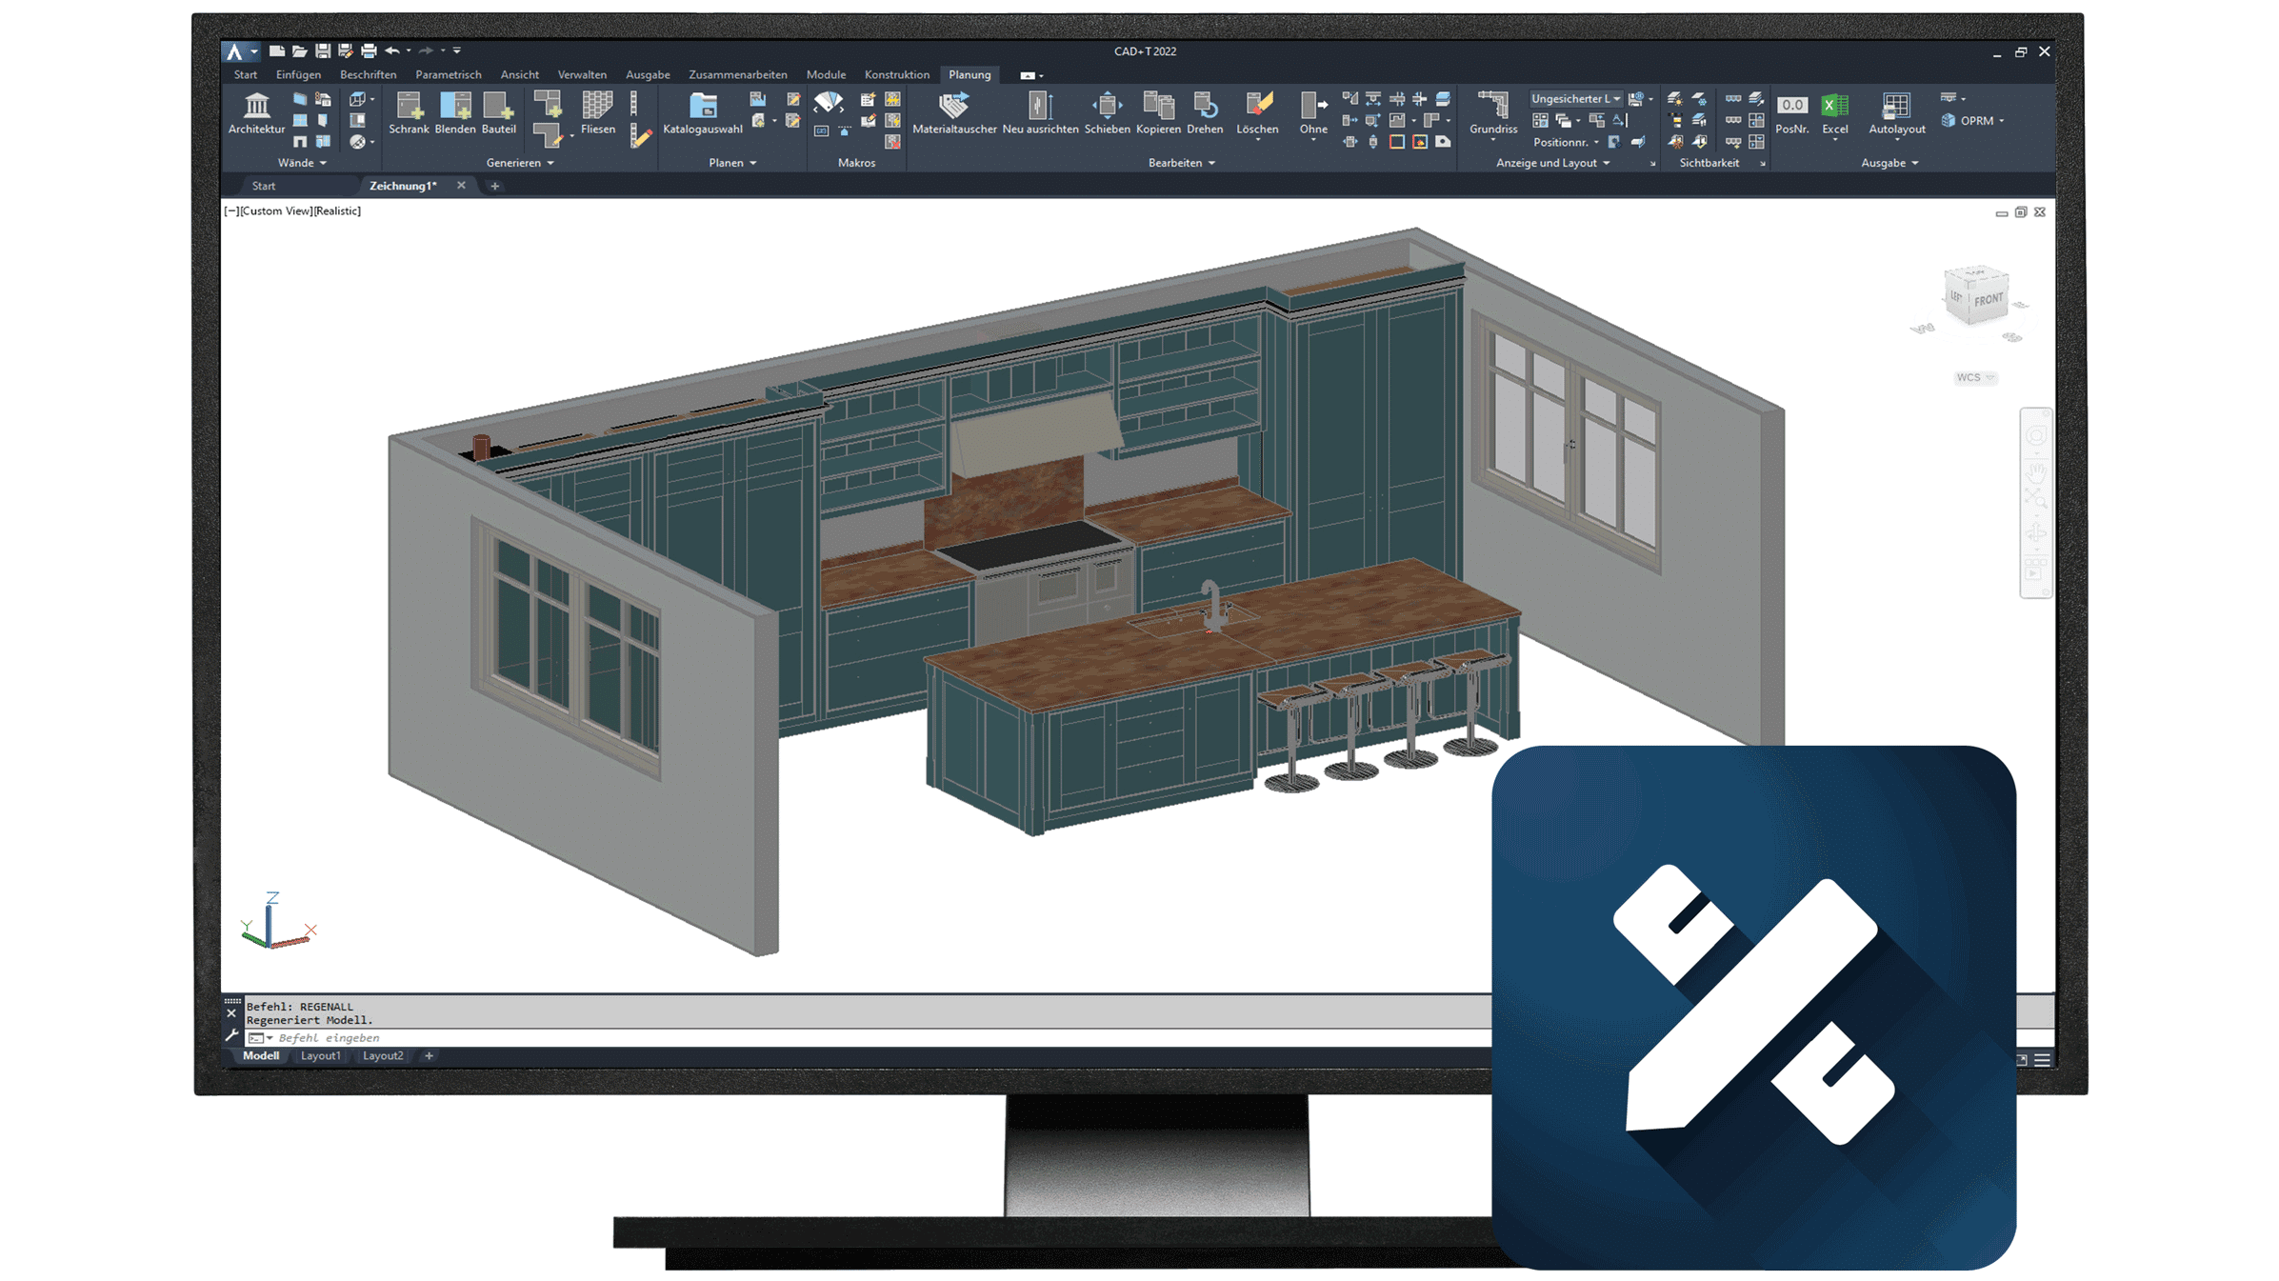2279x1281 pixels.
Task: Toggle the command line customize wrench
Action: (x=231, y=1035)
